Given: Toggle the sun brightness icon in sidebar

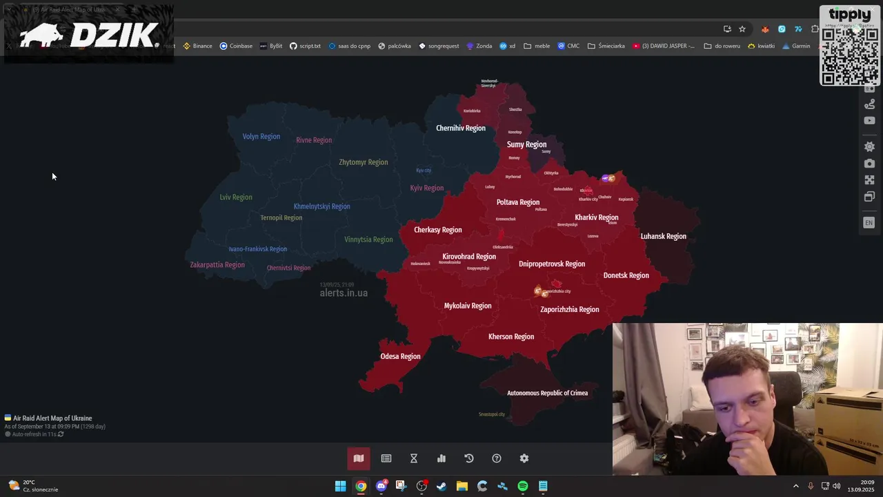Looking at the screenshot, I should click(x=869, y=146).
